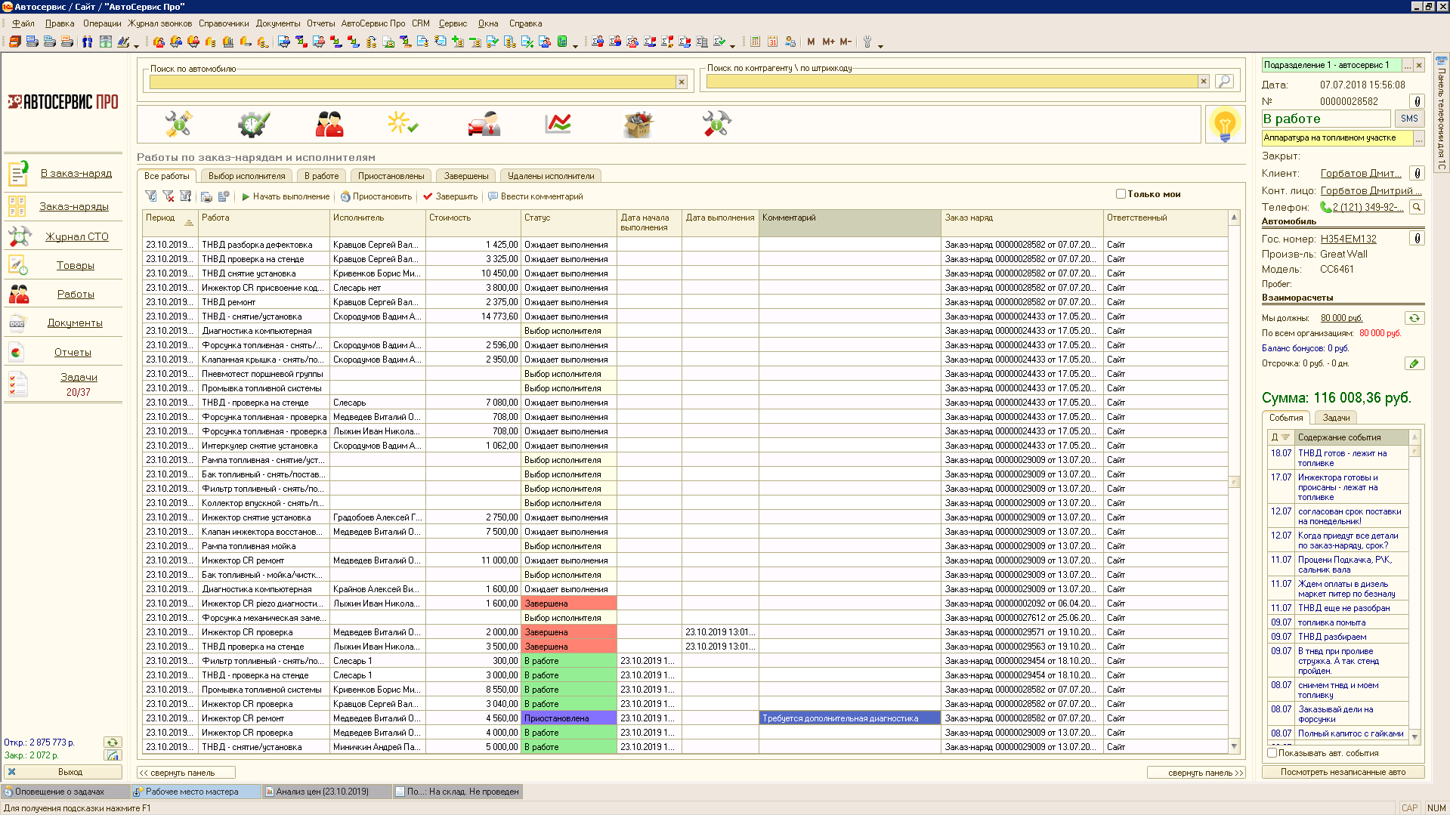Screen dimensions: 1450x815
Task: Click the lightbulb hints icon
Action: [x=1224, y=124]
